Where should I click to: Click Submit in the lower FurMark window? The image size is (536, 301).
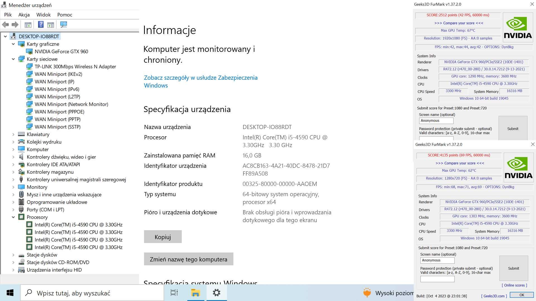pyautogui.click(x=514, y=268)
